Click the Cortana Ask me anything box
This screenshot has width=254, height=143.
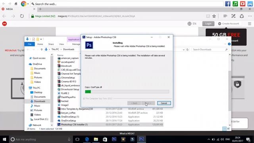40,139
